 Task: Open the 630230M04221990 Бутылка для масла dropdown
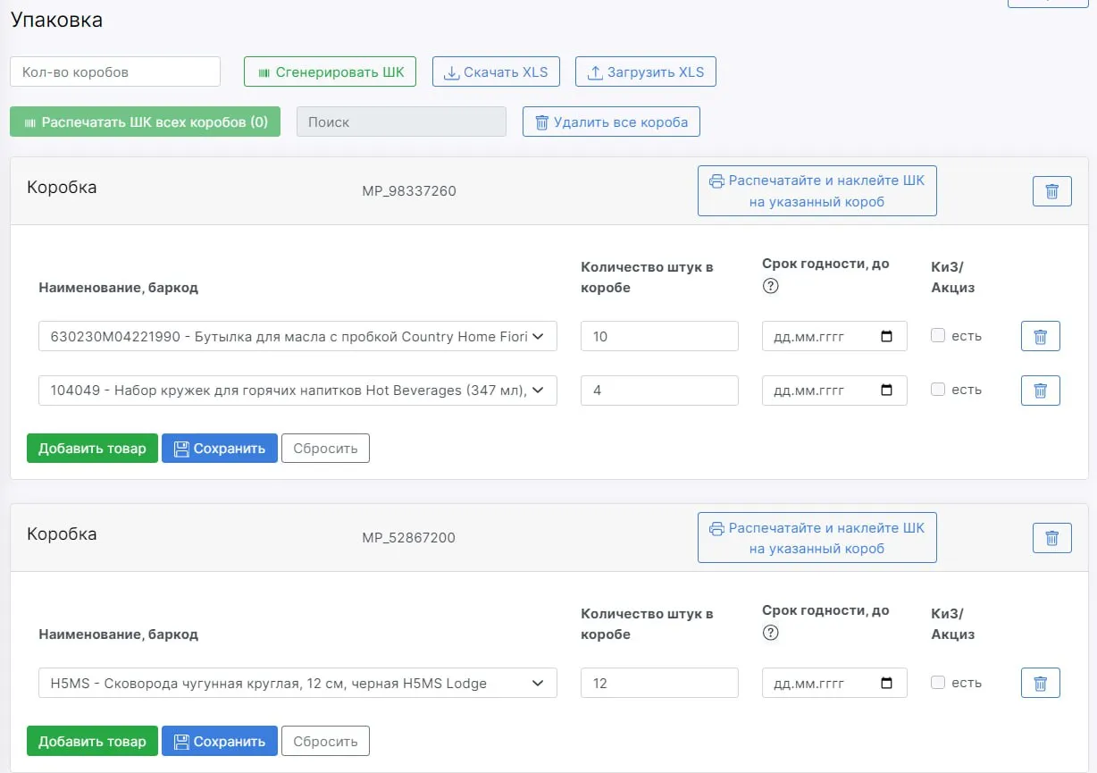tap(297, 337)
